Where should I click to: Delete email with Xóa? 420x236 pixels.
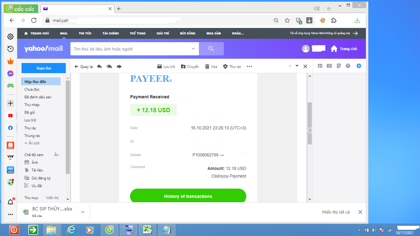[211, 67]
